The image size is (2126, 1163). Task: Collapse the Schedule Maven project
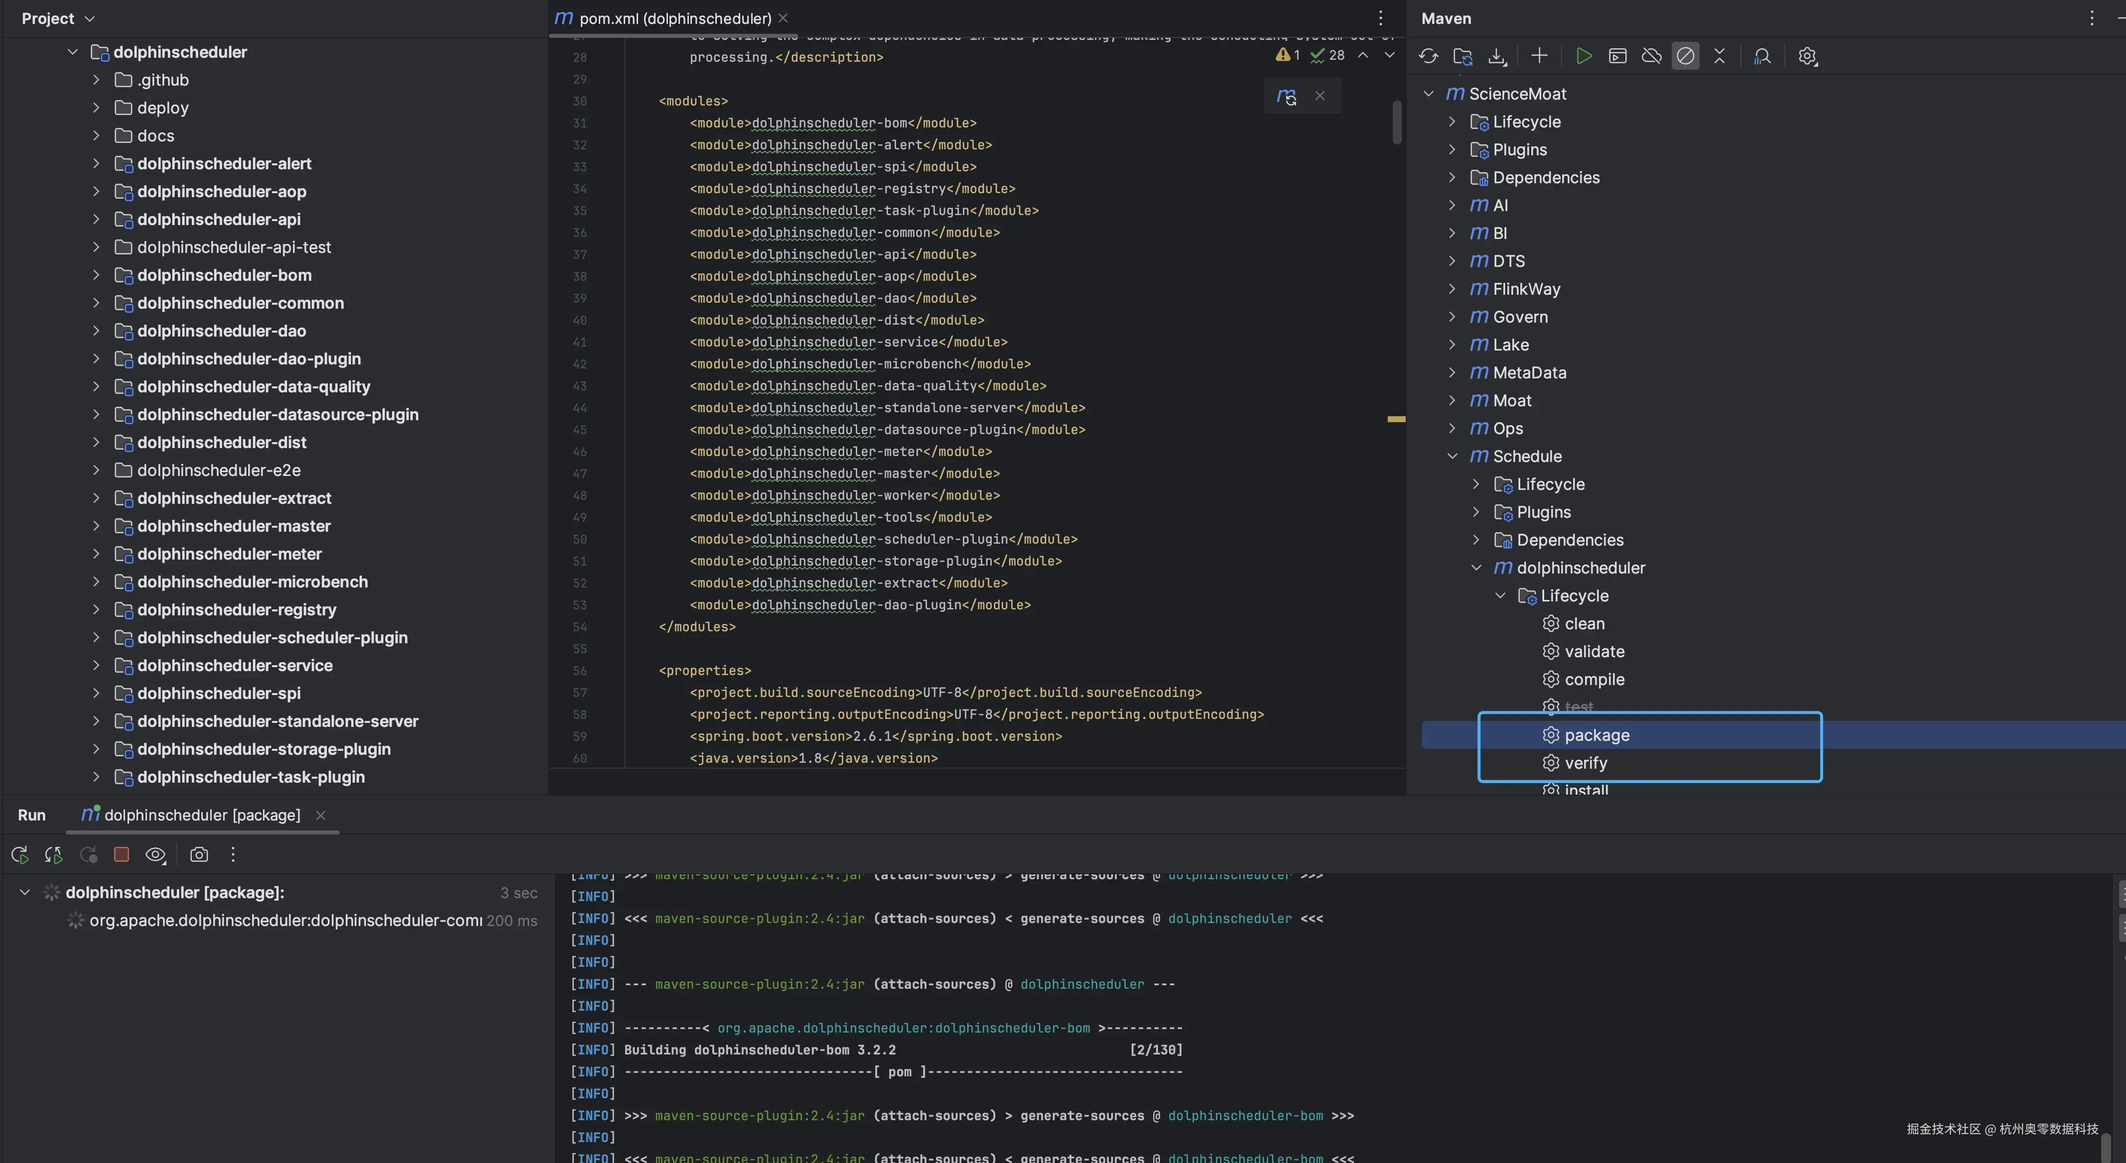[1454, 456]
